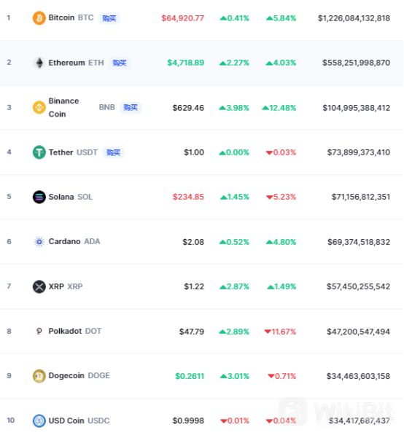
Task: Select the Solana price $234.85
Action: tap(188, 197)
